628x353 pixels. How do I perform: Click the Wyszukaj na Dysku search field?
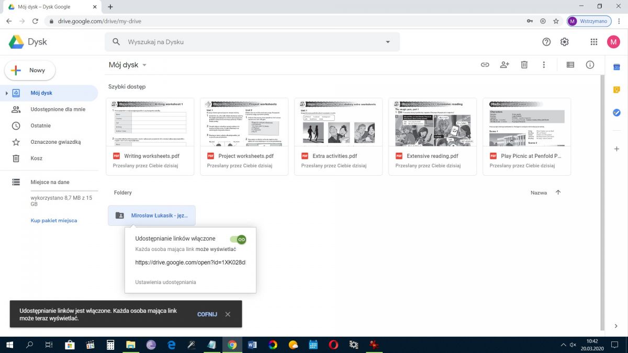point(252,42)
